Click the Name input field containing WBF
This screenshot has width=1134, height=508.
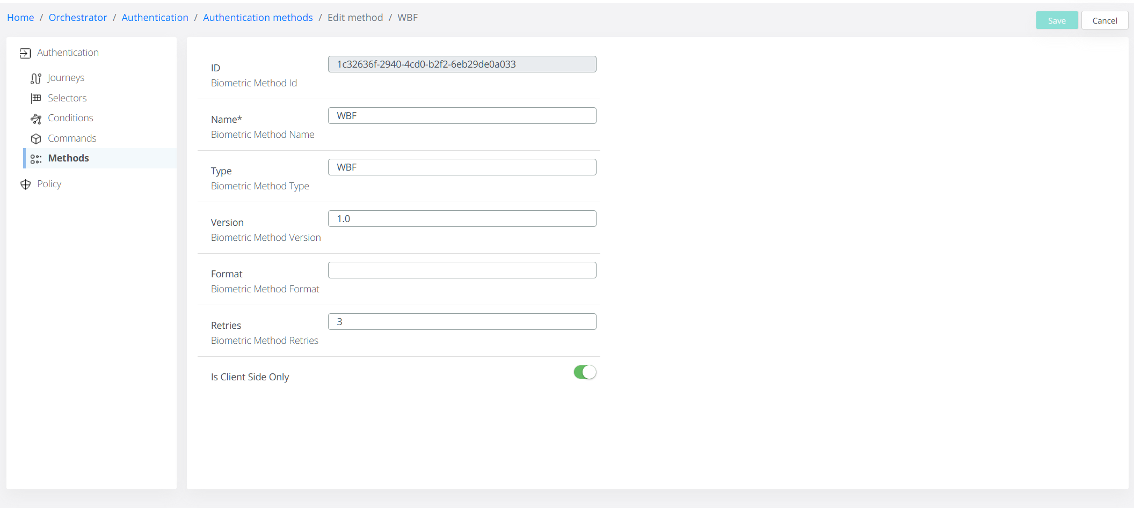click(462, 116)
